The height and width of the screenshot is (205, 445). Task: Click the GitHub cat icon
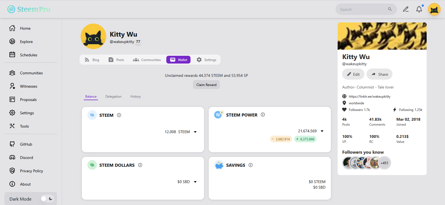[12, 144]
